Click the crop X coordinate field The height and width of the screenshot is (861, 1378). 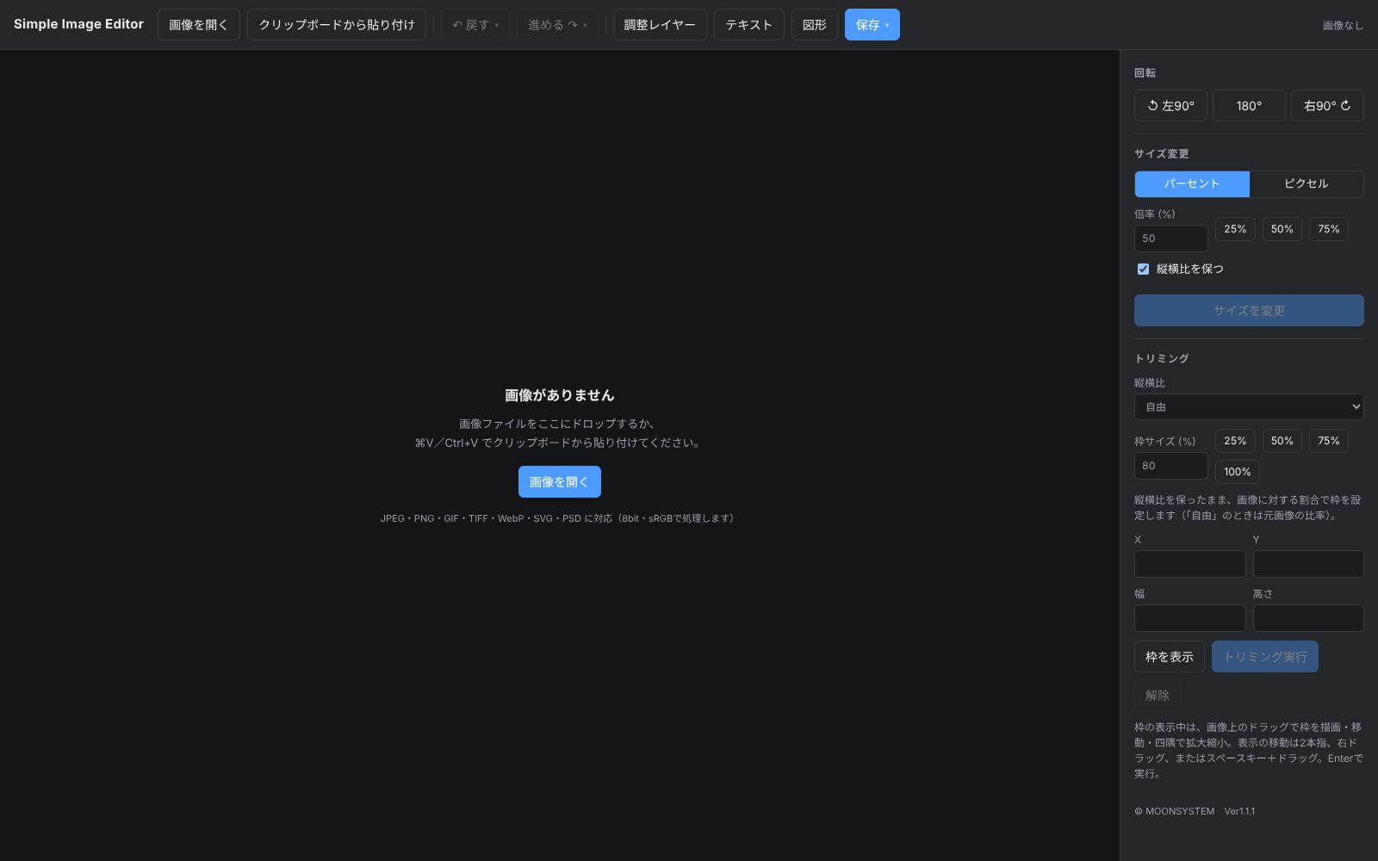tap(1189, 564)
